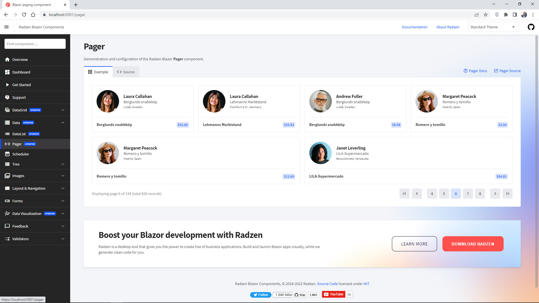This screenshot has height=303, width=539.
Task: Click the Scheduler calendar icon
Action: pyautogui.click(x=7, y=154)
